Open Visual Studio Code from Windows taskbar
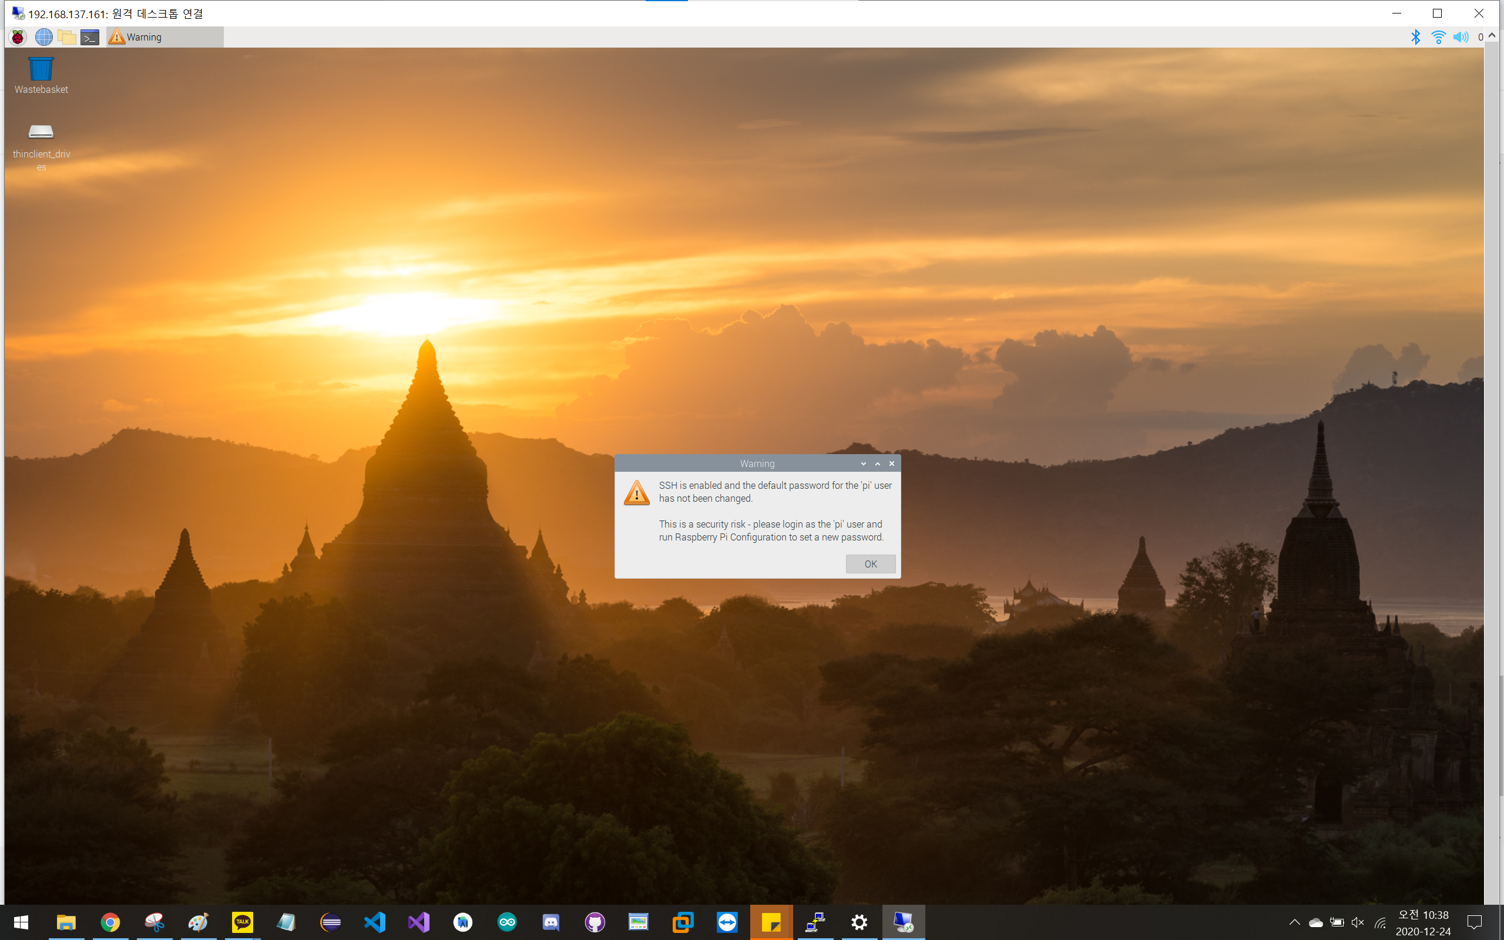This screenshot has width=1504, height=940. (375, 922)
